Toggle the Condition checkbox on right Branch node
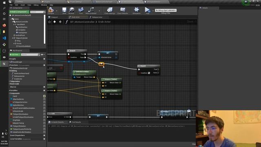Screen dimensions: 261x147 149,73
